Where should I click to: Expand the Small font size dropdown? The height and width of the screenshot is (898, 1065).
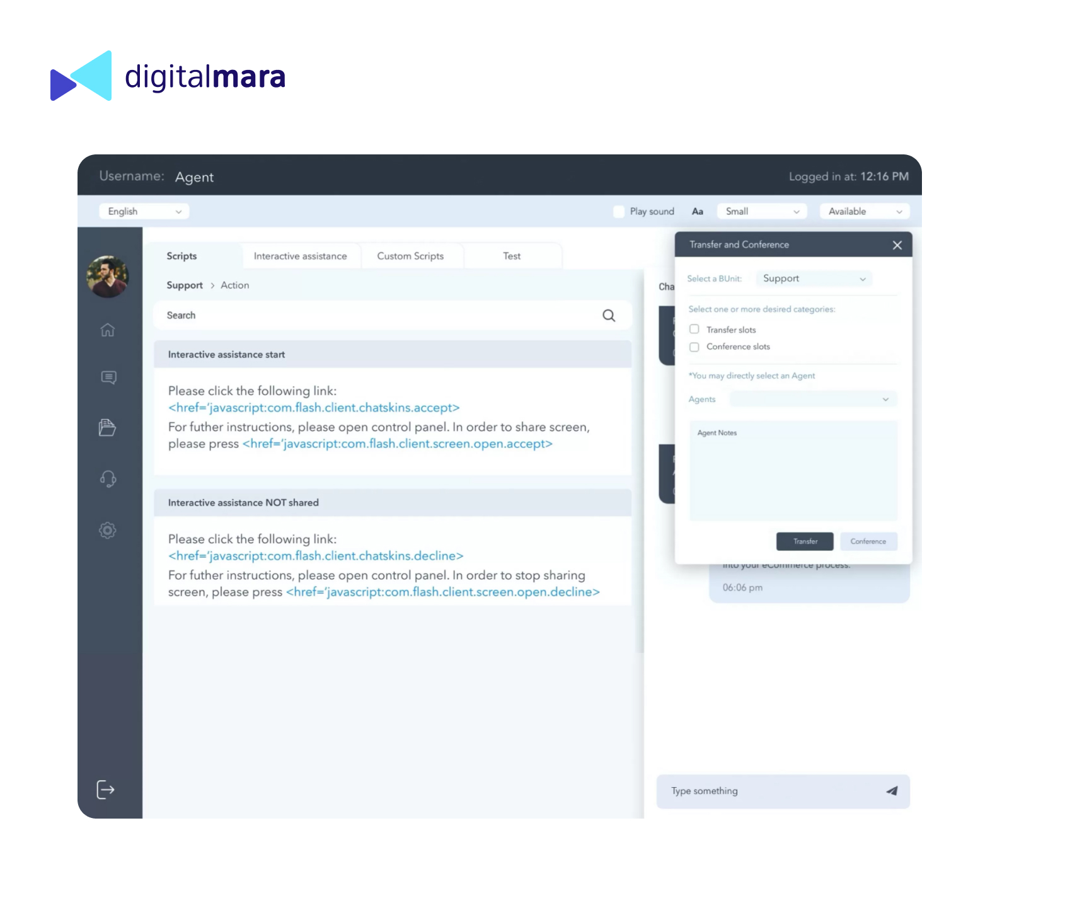[762, 212]
